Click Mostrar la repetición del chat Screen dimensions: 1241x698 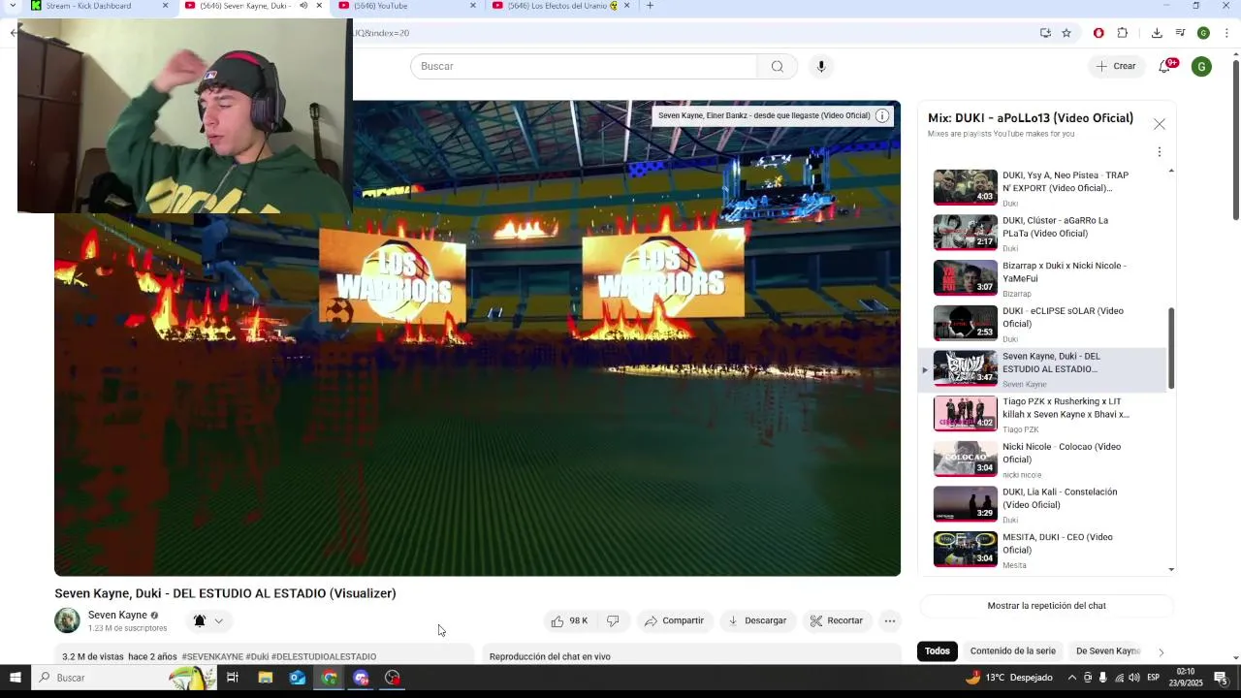click(x=1046, y=606)
